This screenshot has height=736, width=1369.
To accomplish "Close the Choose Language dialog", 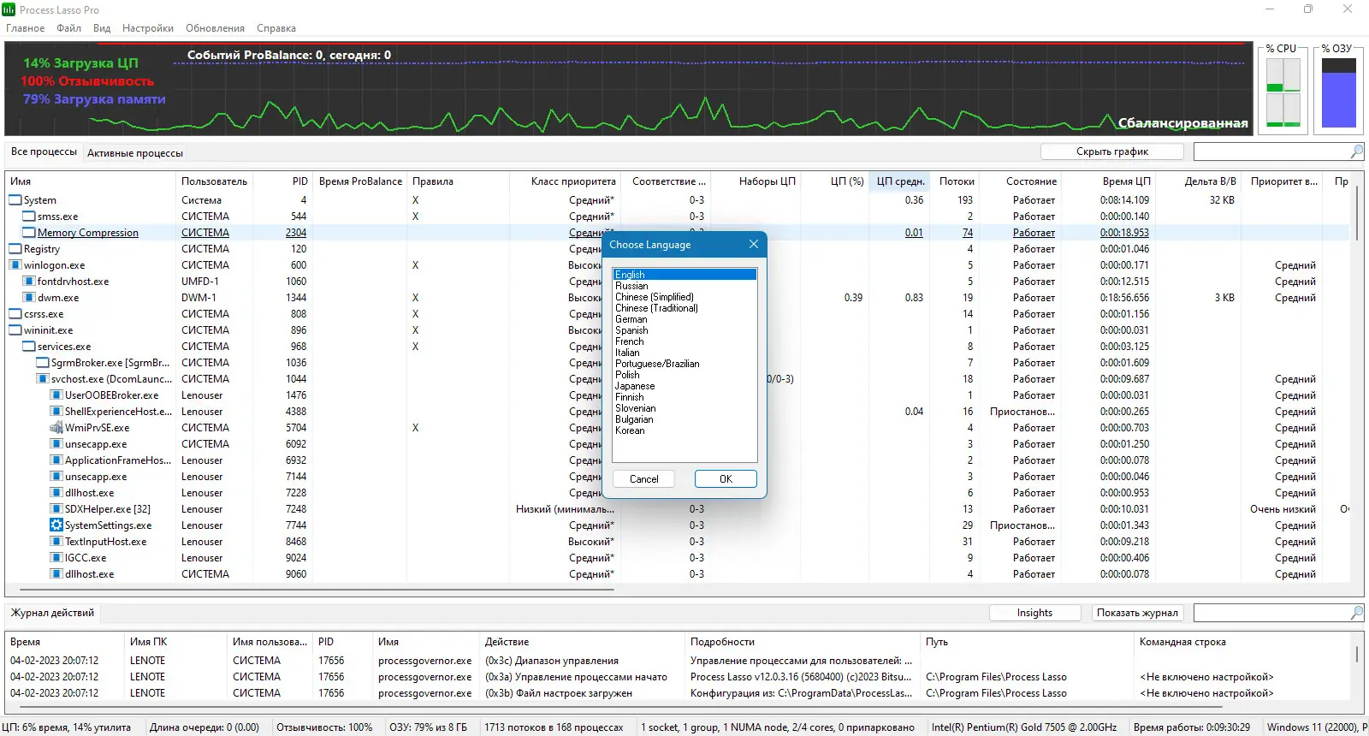I will click(754, 244).
